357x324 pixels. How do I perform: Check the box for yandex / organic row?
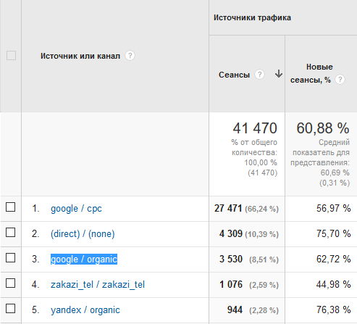(x=11, y=309)
